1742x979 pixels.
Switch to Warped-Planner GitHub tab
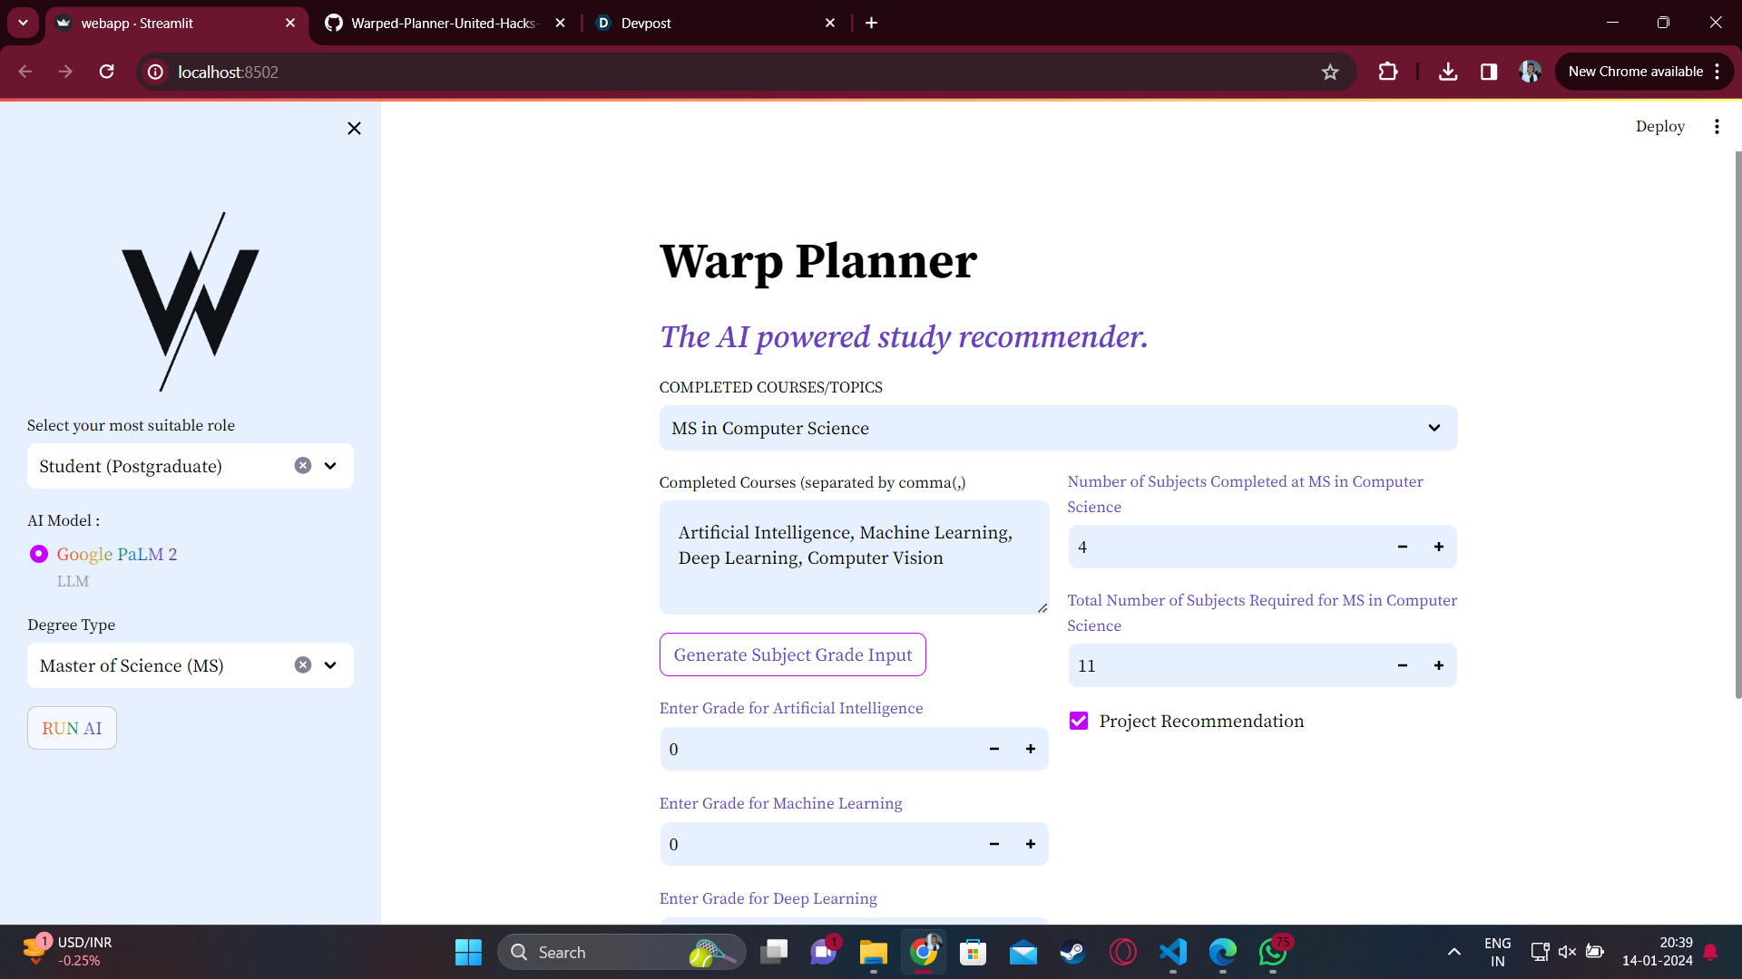point(443,23)
